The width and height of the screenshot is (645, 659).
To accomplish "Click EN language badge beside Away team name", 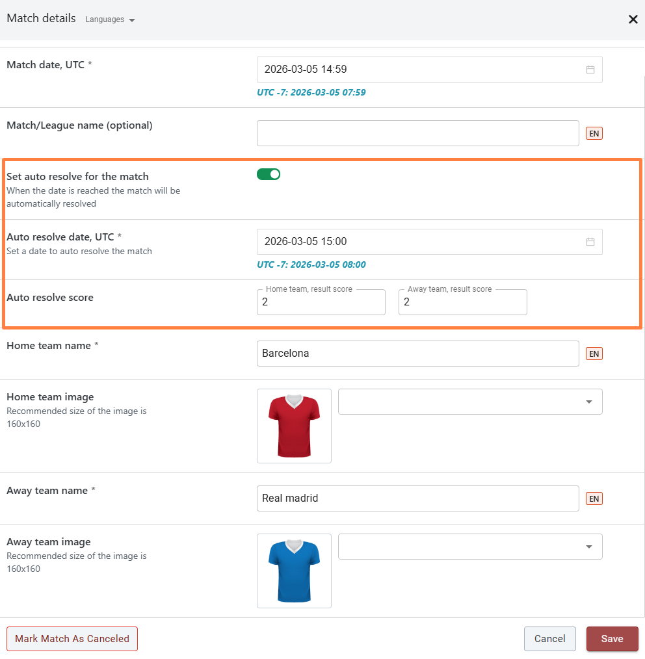I will (594, 498).
